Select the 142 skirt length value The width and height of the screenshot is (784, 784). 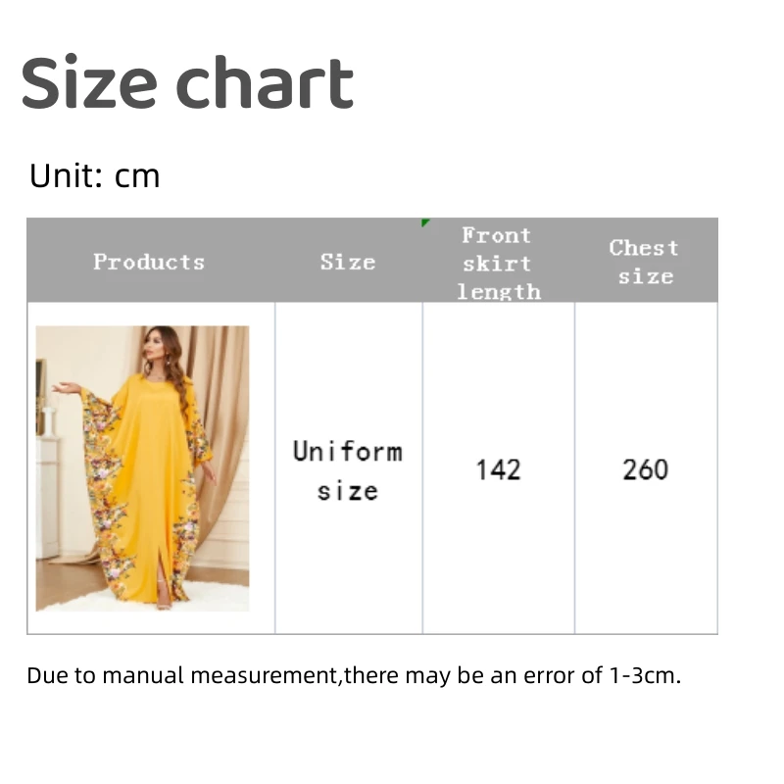[x=498, y=469]
